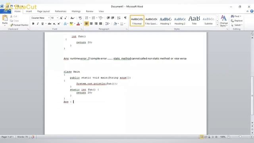254x143 pixels.
Task: Open the Numbering dropdown
Action: [96, 18]
